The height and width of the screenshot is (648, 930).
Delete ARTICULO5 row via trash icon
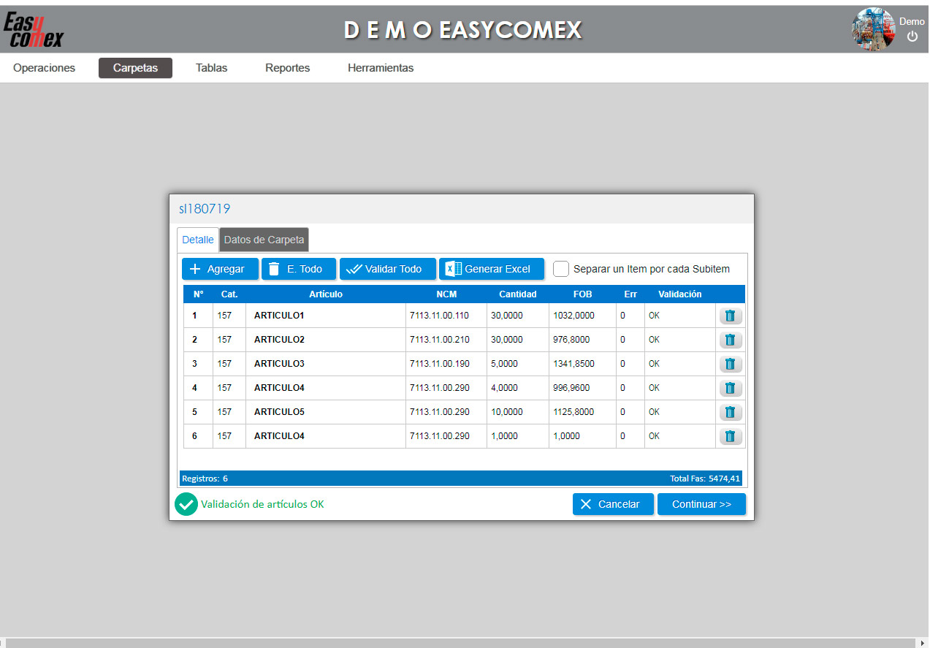(731, 412)
